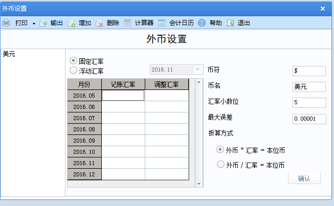The height and width of the screenshot is (206, 334).
Task: Open the calculator (计算器) tool
Action: coord(127,23)
